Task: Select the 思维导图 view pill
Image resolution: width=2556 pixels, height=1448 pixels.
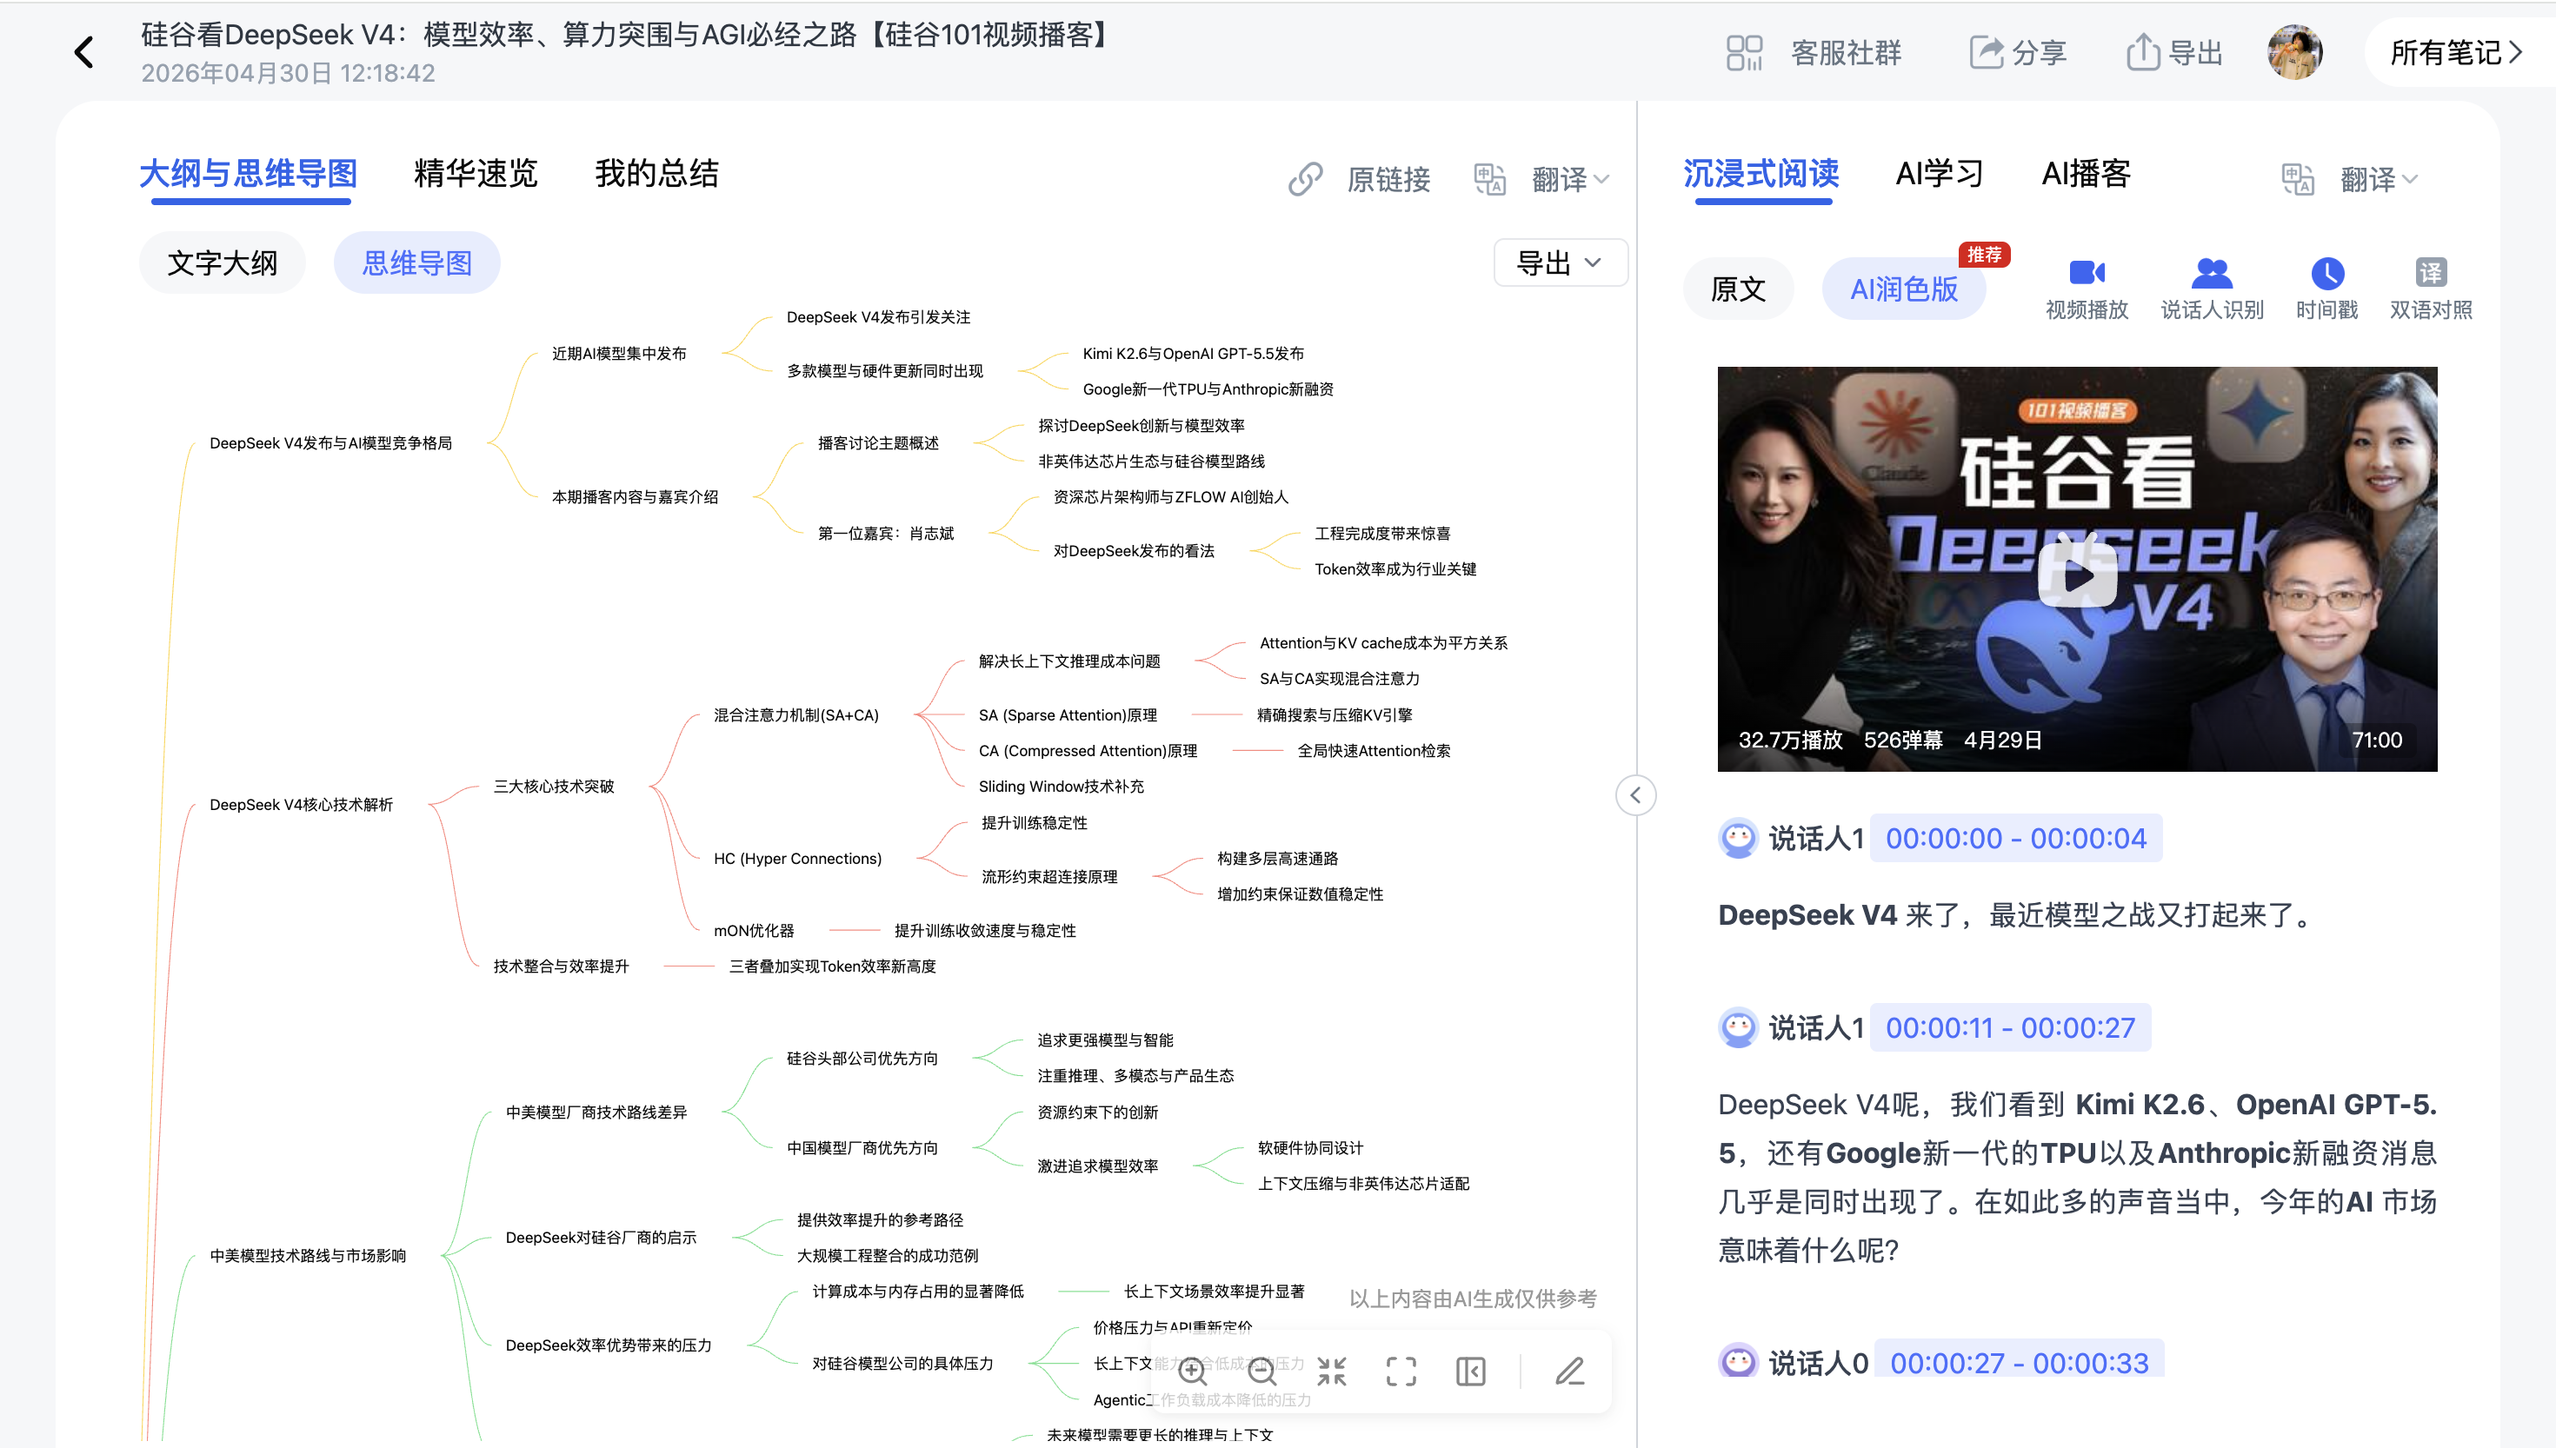Action: pyautogui.click(x=416, y=262)
